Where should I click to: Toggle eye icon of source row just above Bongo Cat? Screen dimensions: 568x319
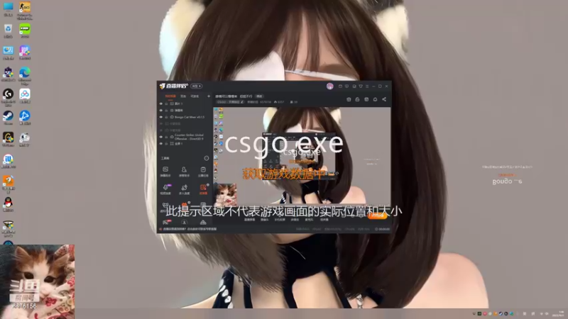pyautogui.click(x=161, y=111)
